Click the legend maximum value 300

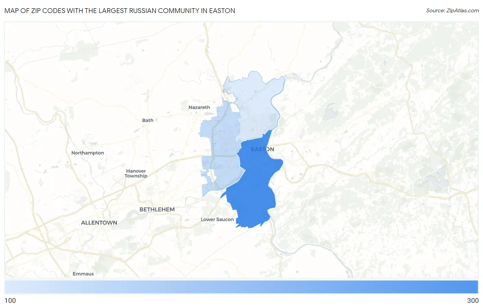(473, 300)
